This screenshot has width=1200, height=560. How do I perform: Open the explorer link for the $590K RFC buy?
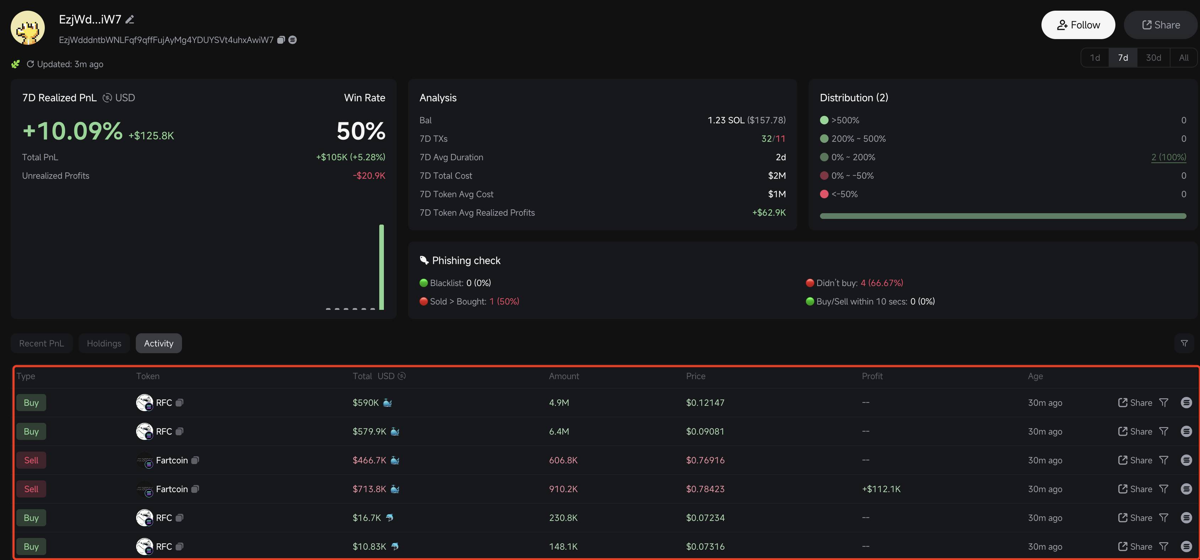pyautogui.click(x=1186, y=403)
